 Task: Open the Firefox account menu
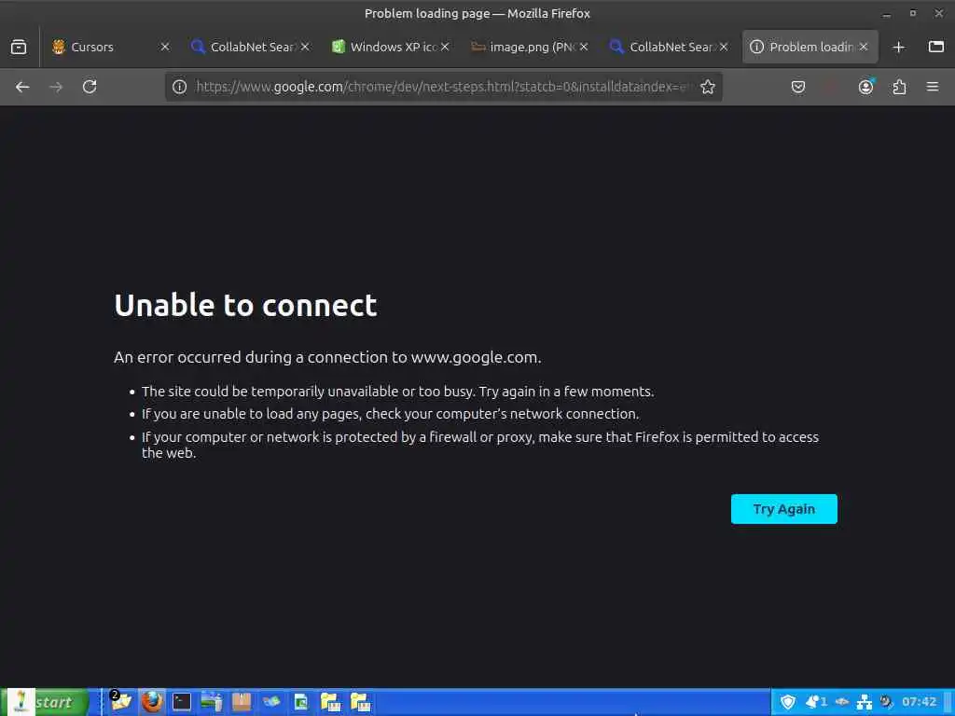[x=865, y=87]
